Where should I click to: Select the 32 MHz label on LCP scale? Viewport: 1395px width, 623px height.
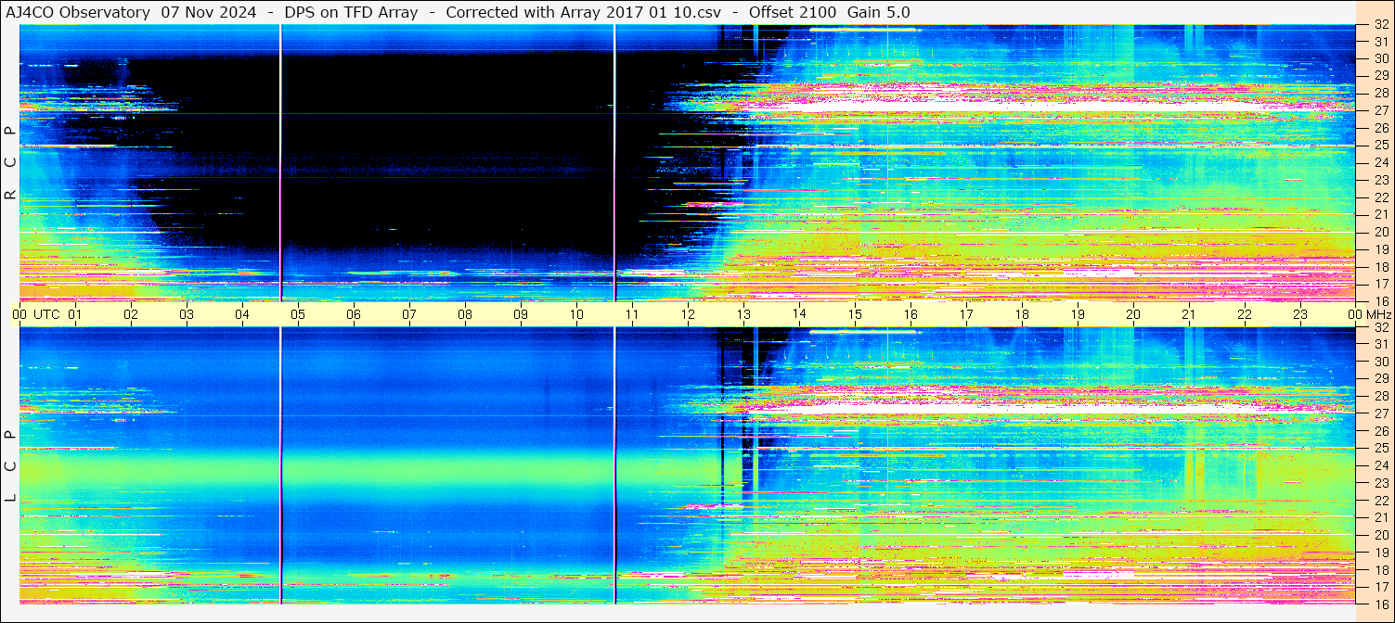[1380, 327]
